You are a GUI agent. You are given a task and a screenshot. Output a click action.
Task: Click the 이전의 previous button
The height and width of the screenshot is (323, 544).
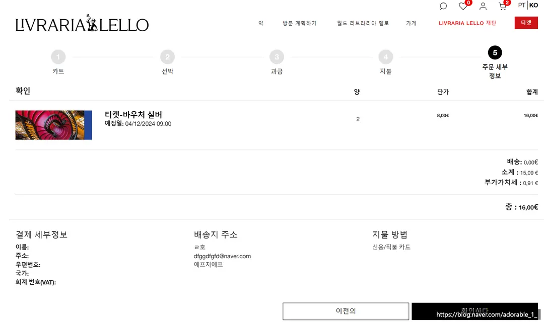pyautogui.click(x=346, y=311)
